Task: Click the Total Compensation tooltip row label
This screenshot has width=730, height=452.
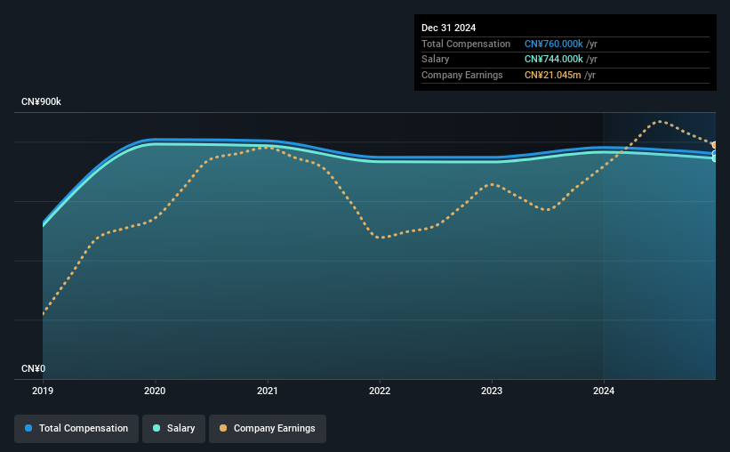Action: [466, 44]
